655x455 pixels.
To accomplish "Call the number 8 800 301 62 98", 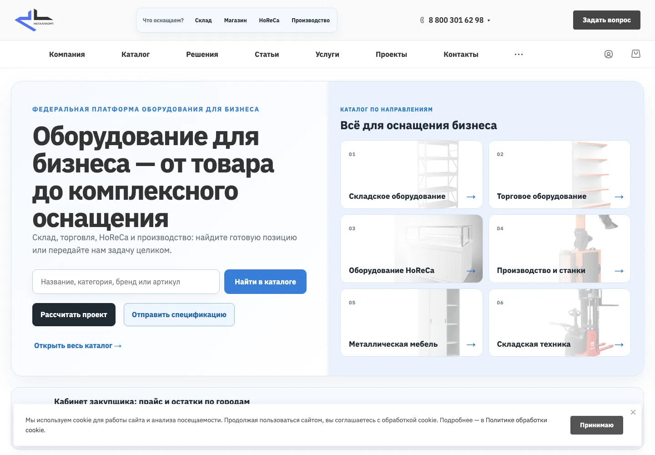I will click(456, 20).
